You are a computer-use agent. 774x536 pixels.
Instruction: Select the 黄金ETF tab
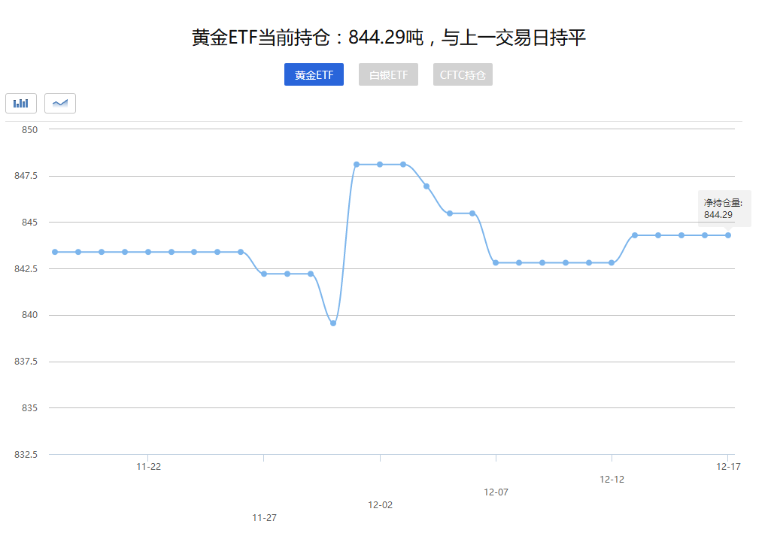coord(314,74)
